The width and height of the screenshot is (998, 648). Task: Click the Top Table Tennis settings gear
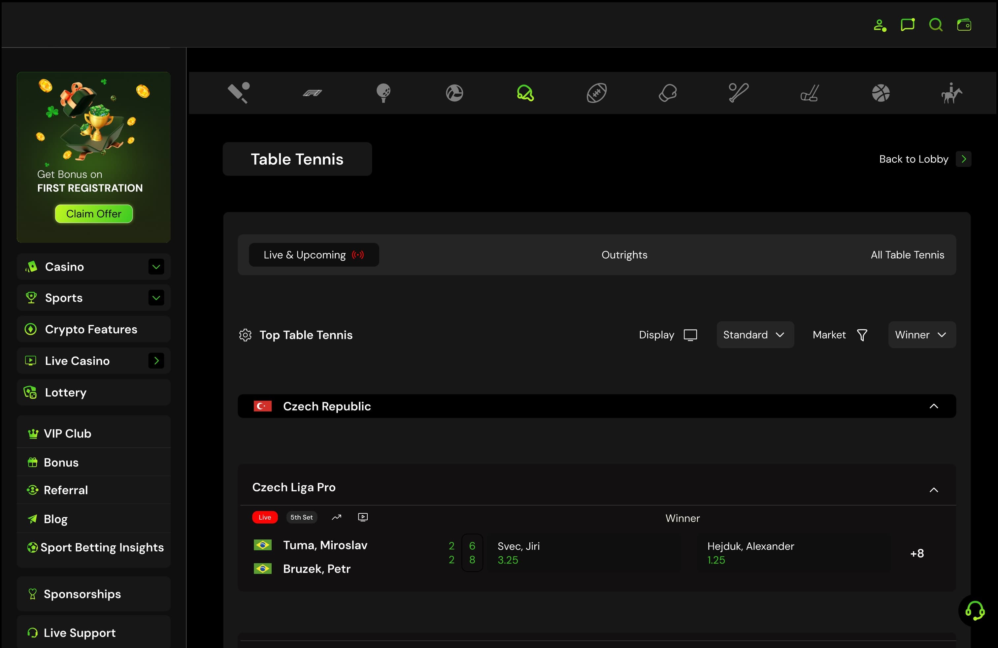[x=245, y=335]
